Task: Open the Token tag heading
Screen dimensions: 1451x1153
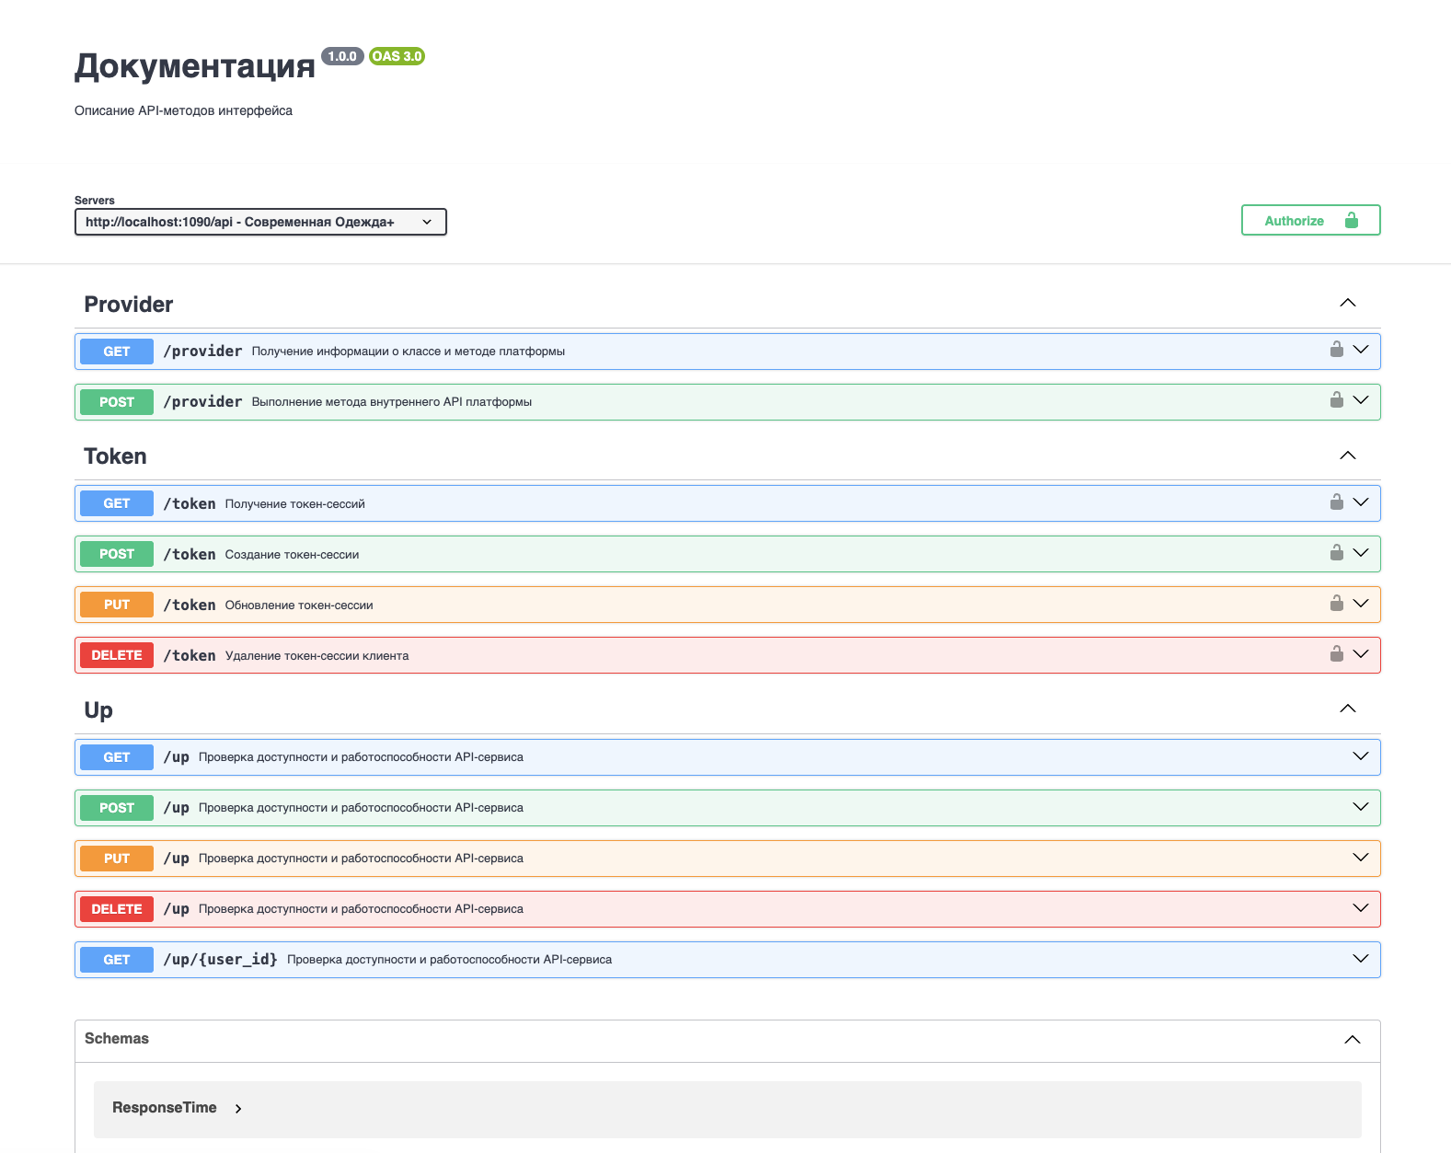Action: point(115,456)
